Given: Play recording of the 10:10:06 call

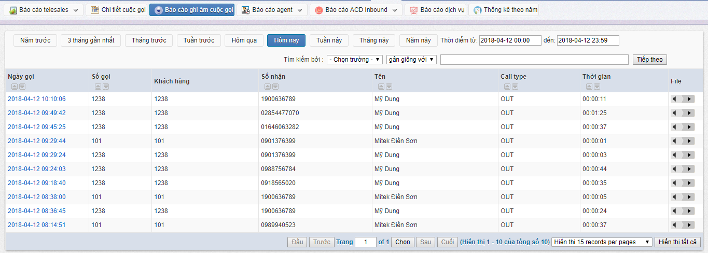Looking at the screenshot, I should click(688, 99).
